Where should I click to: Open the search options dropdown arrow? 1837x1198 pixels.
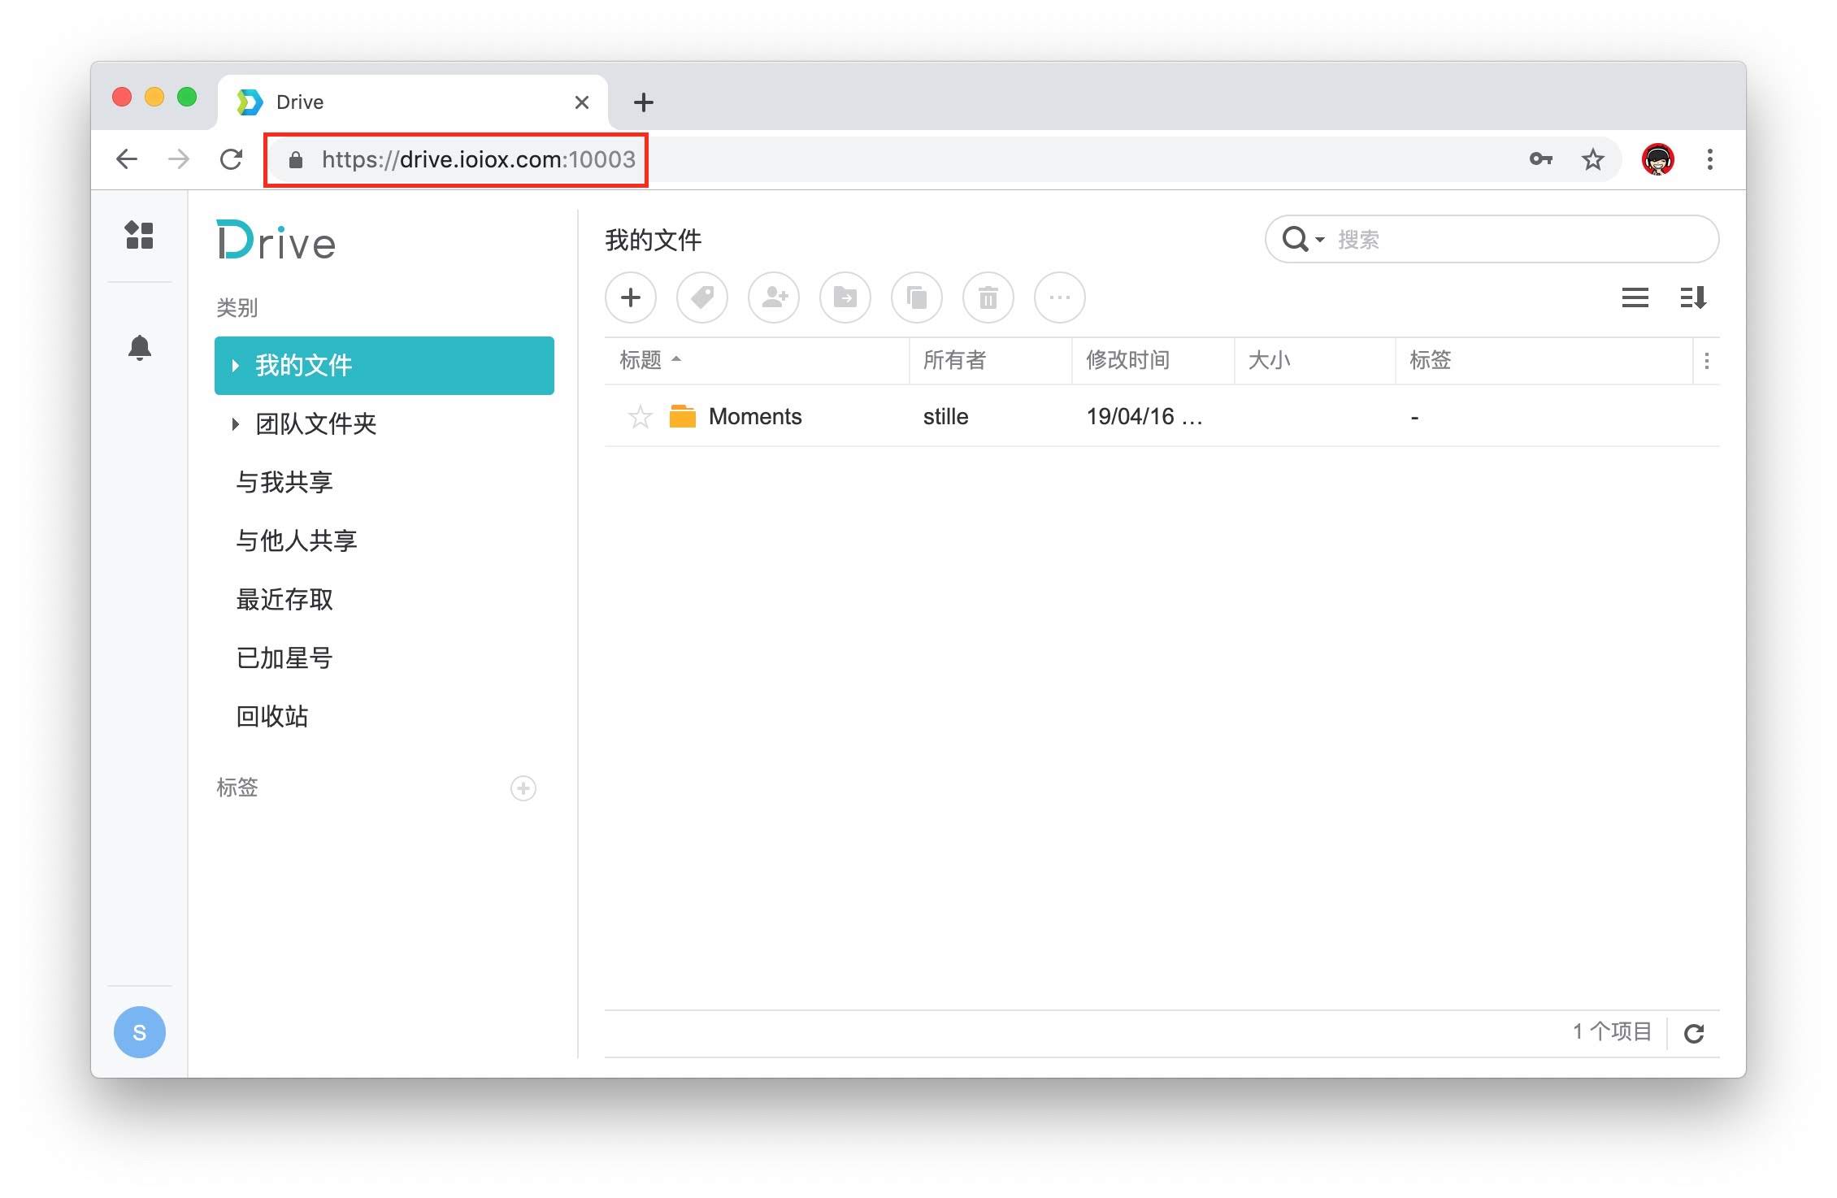(1320, 240)
